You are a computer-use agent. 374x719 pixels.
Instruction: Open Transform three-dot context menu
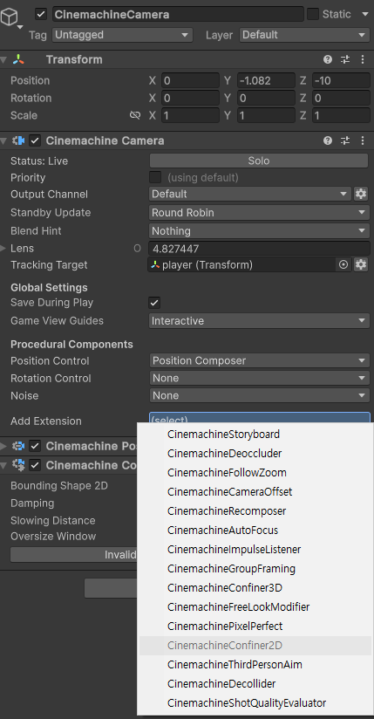pos(363,59)
